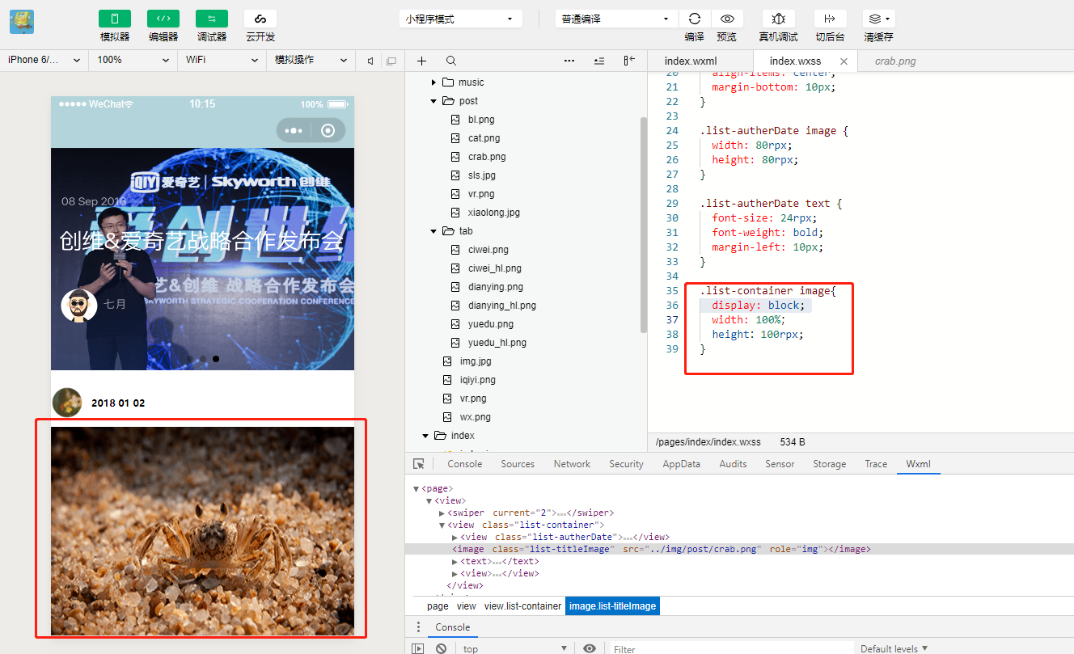Open cat.png in the file tree
The image size is (1074, 654).
(x=484, y=138)
